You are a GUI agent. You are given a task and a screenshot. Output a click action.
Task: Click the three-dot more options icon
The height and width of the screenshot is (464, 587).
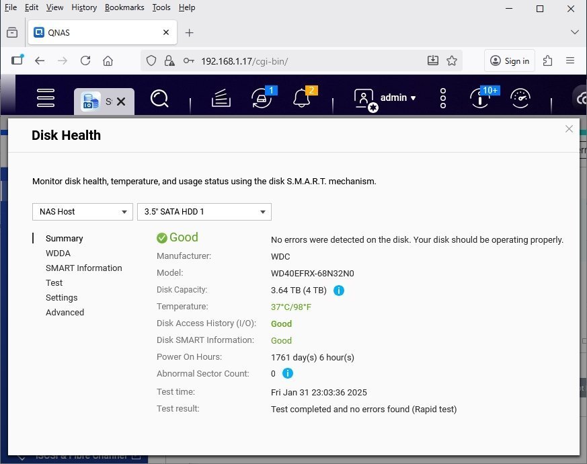click(x=443, y=98)
